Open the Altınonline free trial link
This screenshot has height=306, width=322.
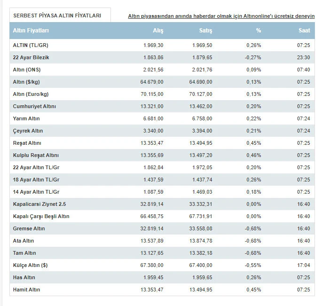(x=221, y=16)
